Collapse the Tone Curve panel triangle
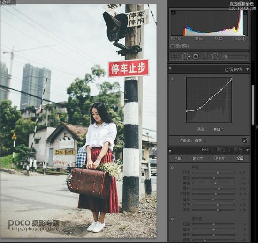The width and height of the screenshot is (258, 243). [x=247, y=69]
